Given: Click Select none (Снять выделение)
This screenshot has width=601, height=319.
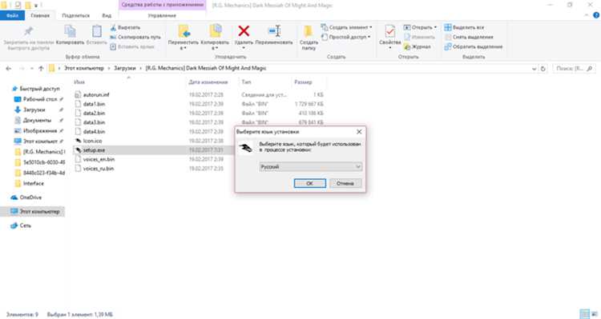Looking at the screenshot, I should pos(469,37).
